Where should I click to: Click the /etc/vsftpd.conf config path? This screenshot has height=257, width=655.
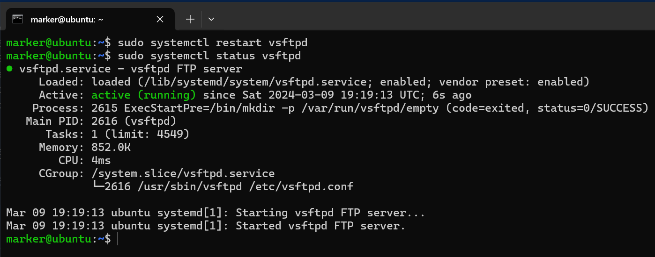301,187
